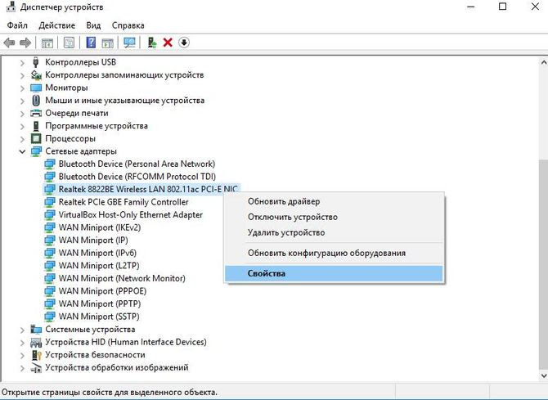Image resolution: width=548 pixels, height=400 pixels.
Task: Expand the Очереди печати chevron
Action: click(22, 113)
